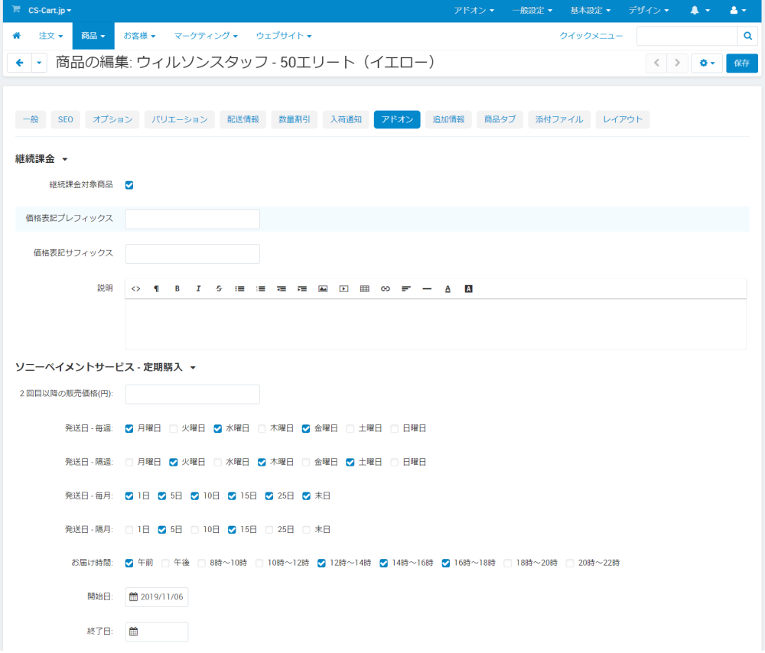Switch to the 一般 tab
This screenshot has height=653, width=765.
[x=31, y=119]
